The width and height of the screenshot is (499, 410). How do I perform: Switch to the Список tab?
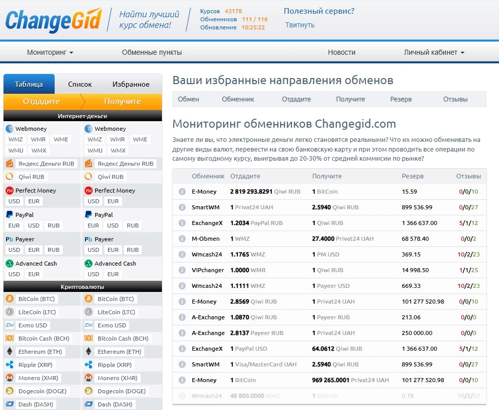click(x=80, y=84)
